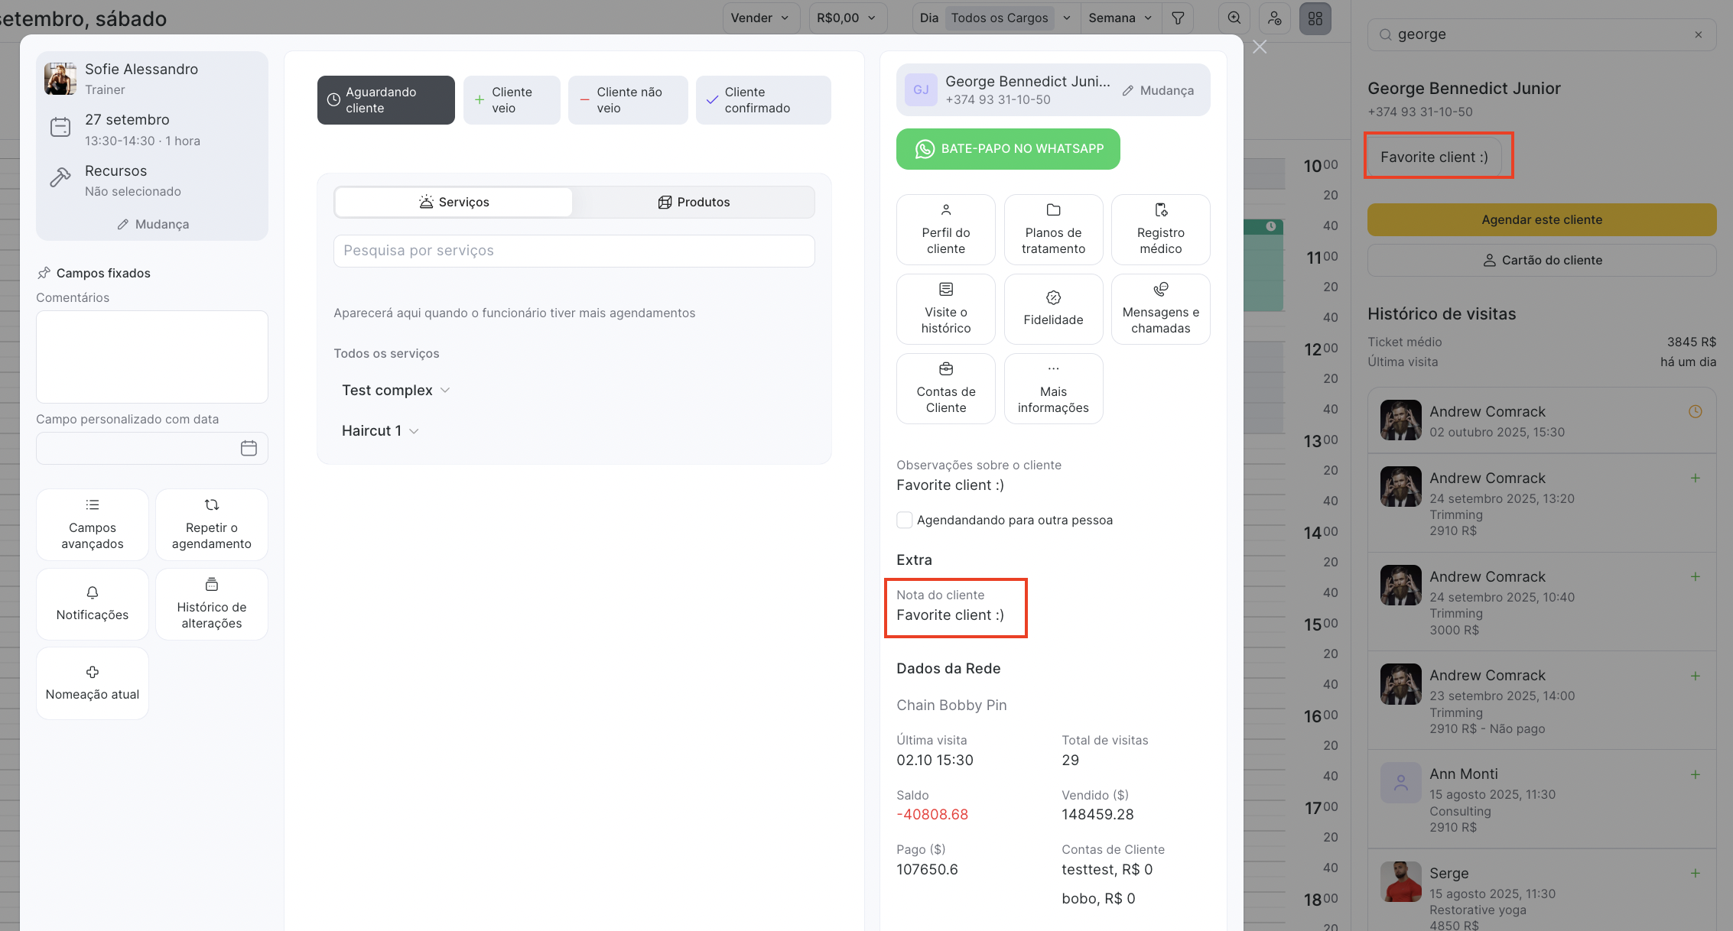Screen dimensions: 1733x931
Task: Select the Serviços tab
Action: pos(454,203)
